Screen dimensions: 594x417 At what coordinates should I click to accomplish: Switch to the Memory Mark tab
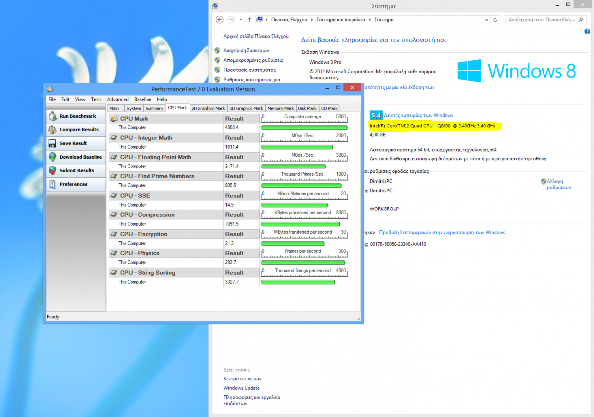click(281, 108)
